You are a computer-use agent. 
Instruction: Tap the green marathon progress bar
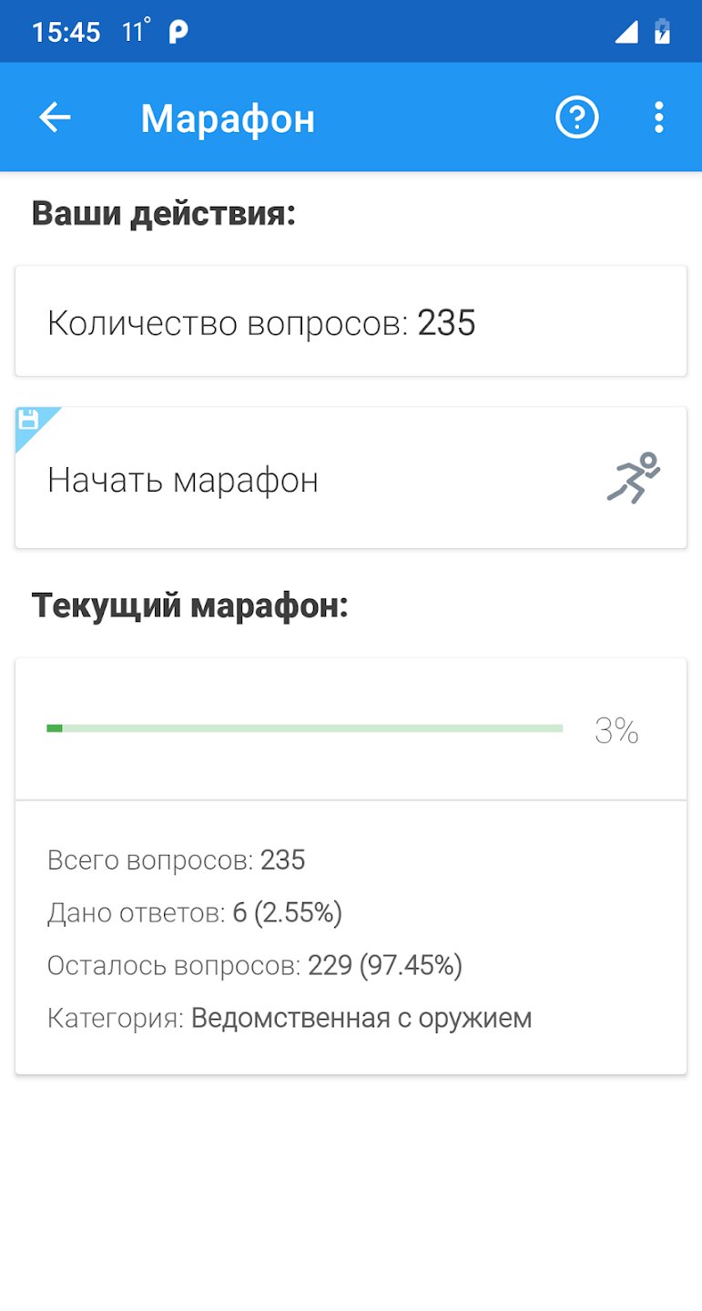pyautogui.click(x=304, y=728)
